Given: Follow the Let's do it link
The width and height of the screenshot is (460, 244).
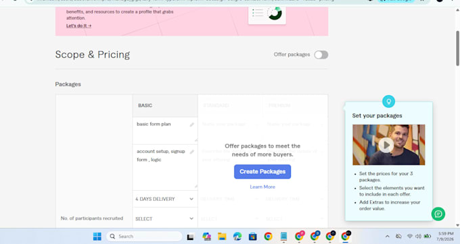Looking at the screenshot, I should coord(78,26).
